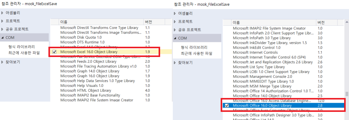The height and width of the screenshot is (120, 349).
Task: Select Microsoft DirectX Transforms Core Type Library
Action: click(99, 28)
